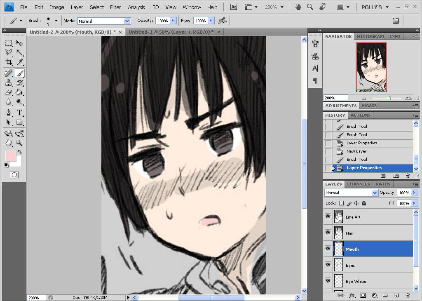Select the Burn tool
The height and width of the screenshot is (301, 422).
[x=19, y=102]
